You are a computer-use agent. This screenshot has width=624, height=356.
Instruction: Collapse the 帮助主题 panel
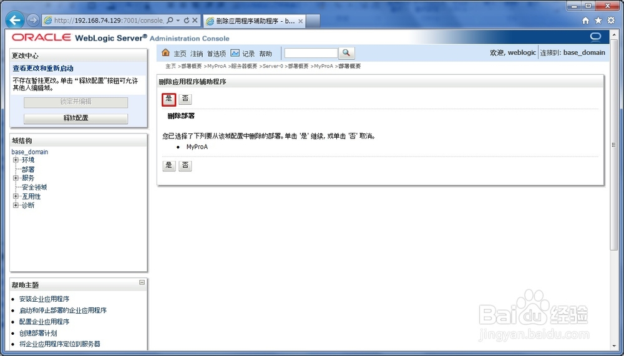pyautogui.click(x=142, y=282)
